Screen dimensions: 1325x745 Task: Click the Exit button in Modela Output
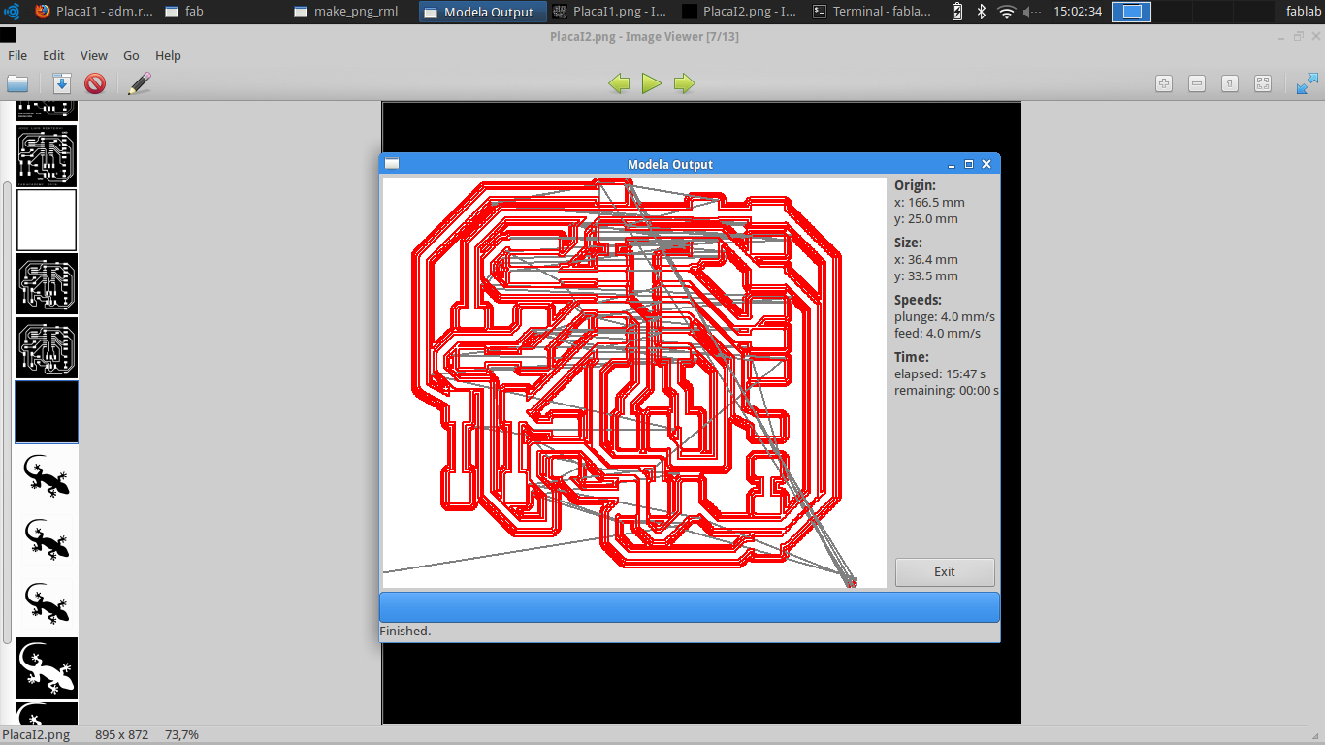(945, 572)
